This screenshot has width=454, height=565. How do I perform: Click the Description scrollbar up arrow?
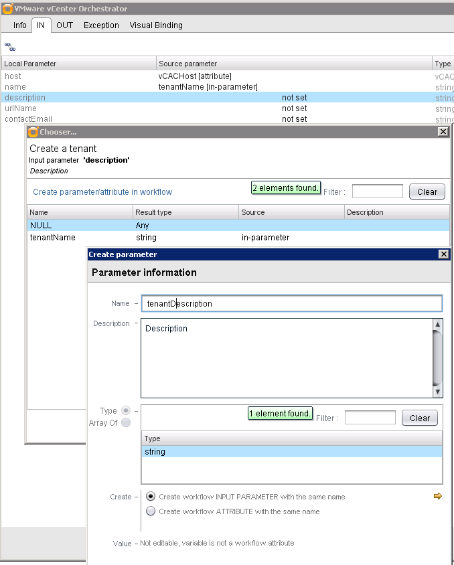pyautogui.click(x=437, y=324)
